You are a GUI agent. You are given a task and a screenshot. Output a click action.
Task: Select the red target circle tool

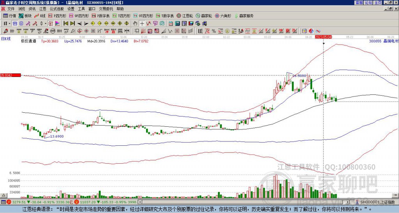coord(79,31)
